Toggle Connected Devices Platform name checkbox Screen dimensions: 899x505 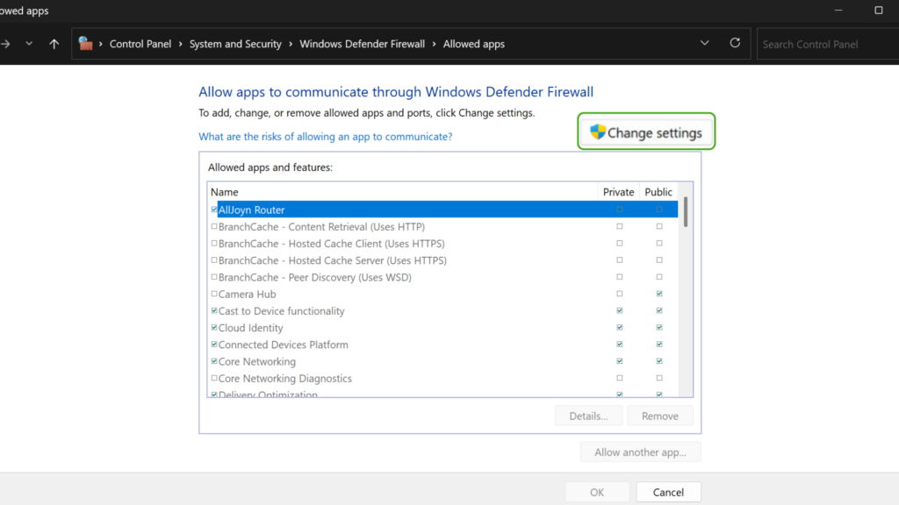coord(214,344)
